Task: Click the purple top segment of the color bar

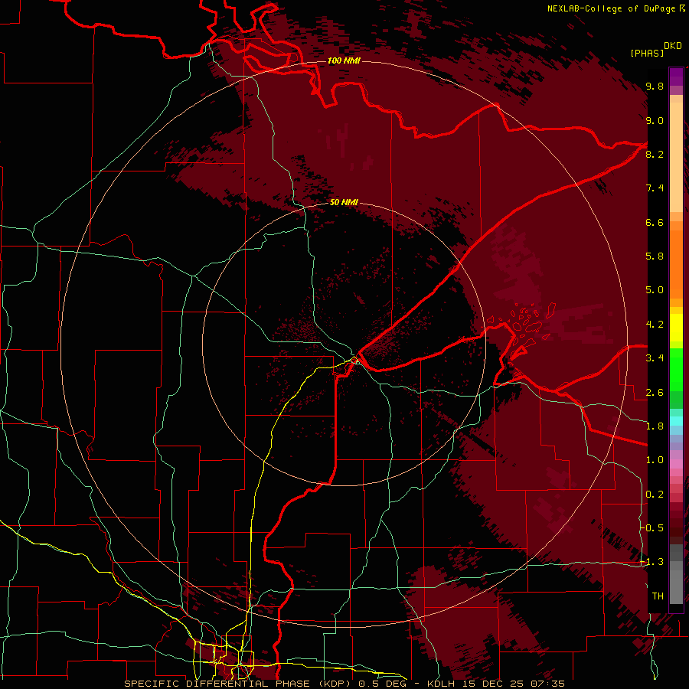Action: (x=676, y=77)
